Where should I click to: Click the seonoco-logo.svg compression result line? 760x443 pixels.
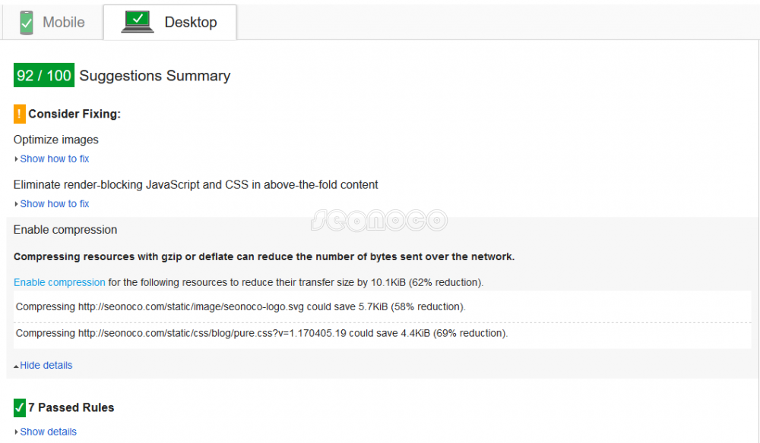(x=240, y=307)
